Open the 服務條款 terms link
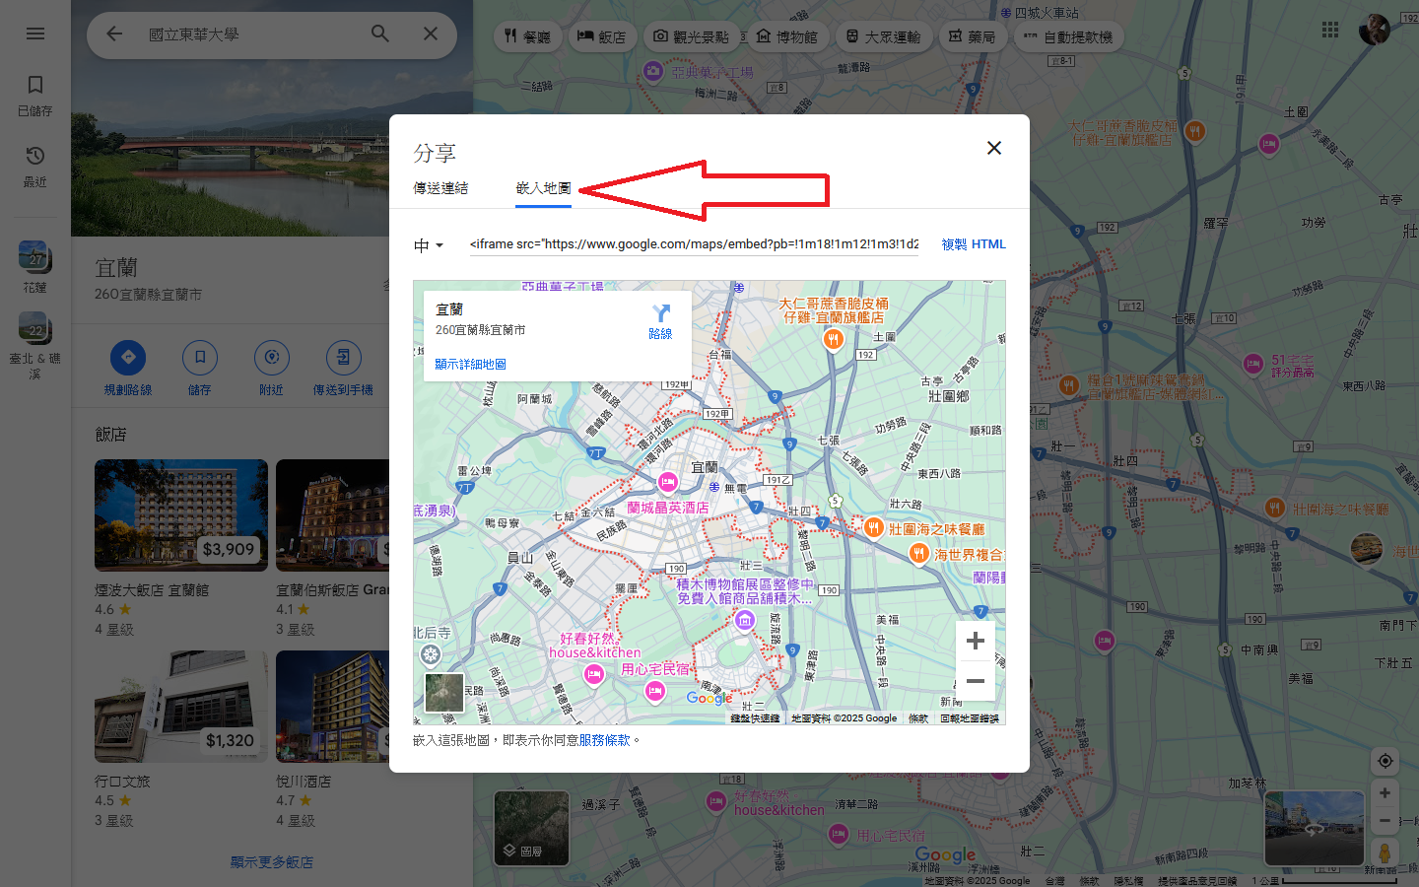The width and height of the screenshot is (1419, 887). (604, 740)
